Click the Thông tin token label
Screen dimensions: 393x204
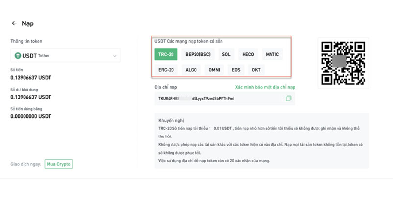(x=26, y=41)
